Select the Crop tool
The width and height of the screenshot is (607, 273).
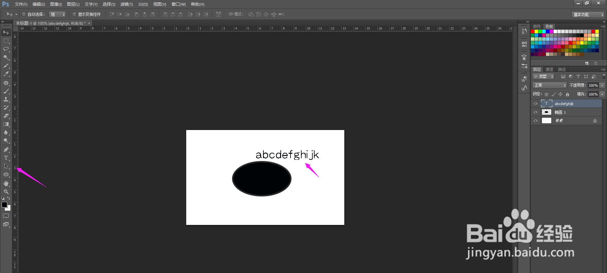pyautogui.click(x=6, y=66)
